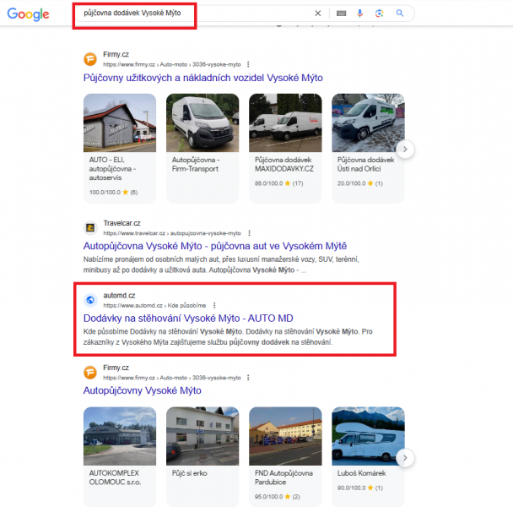Open Dodávky na stěhování Vysoké Mýto link

click(x=188, y=319)
